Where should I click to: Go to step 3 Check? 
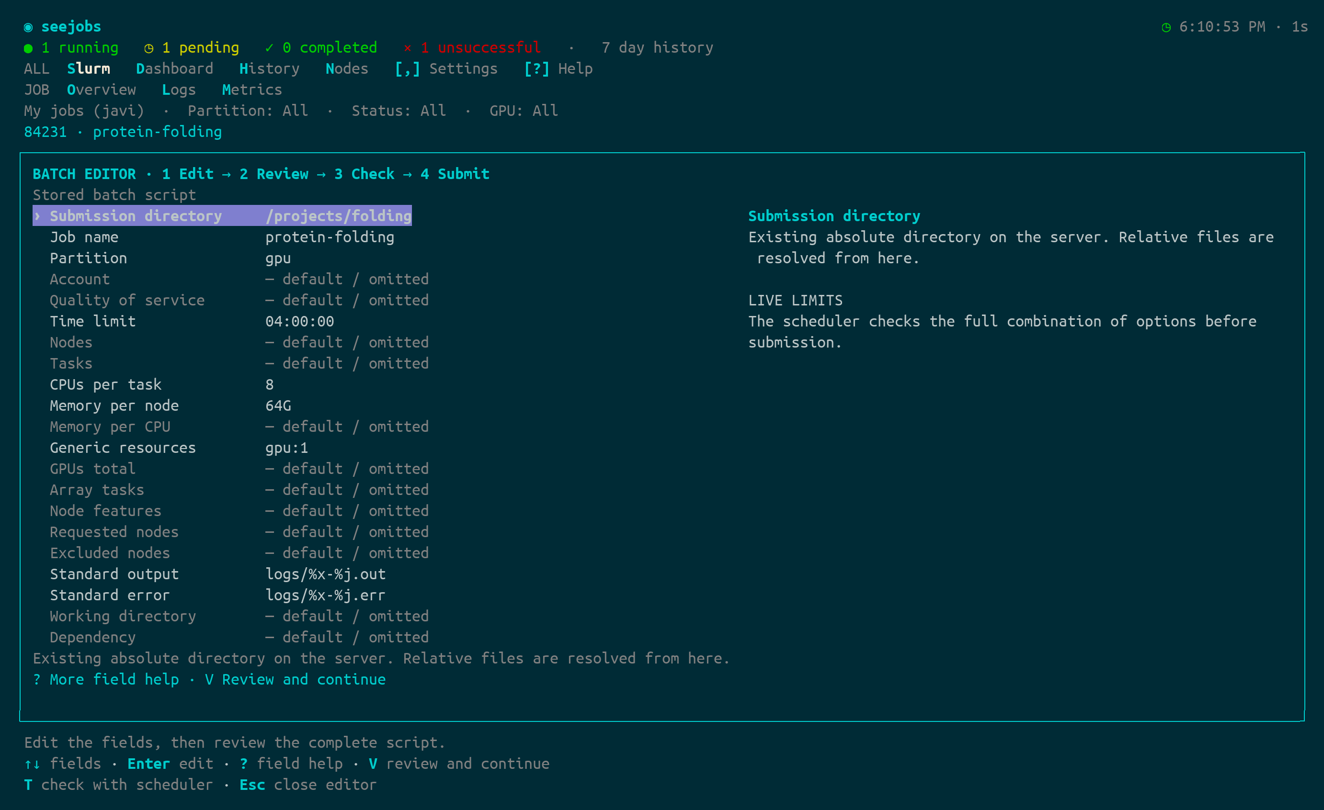click(x=365, y=174)
